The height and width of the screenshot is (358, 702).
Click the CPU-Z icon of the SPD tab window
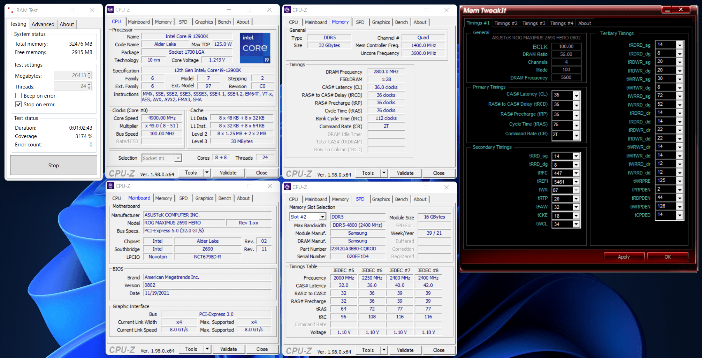point(287,187)
